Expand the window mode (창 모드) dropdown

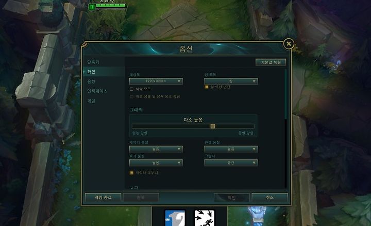tap(231, 81)
